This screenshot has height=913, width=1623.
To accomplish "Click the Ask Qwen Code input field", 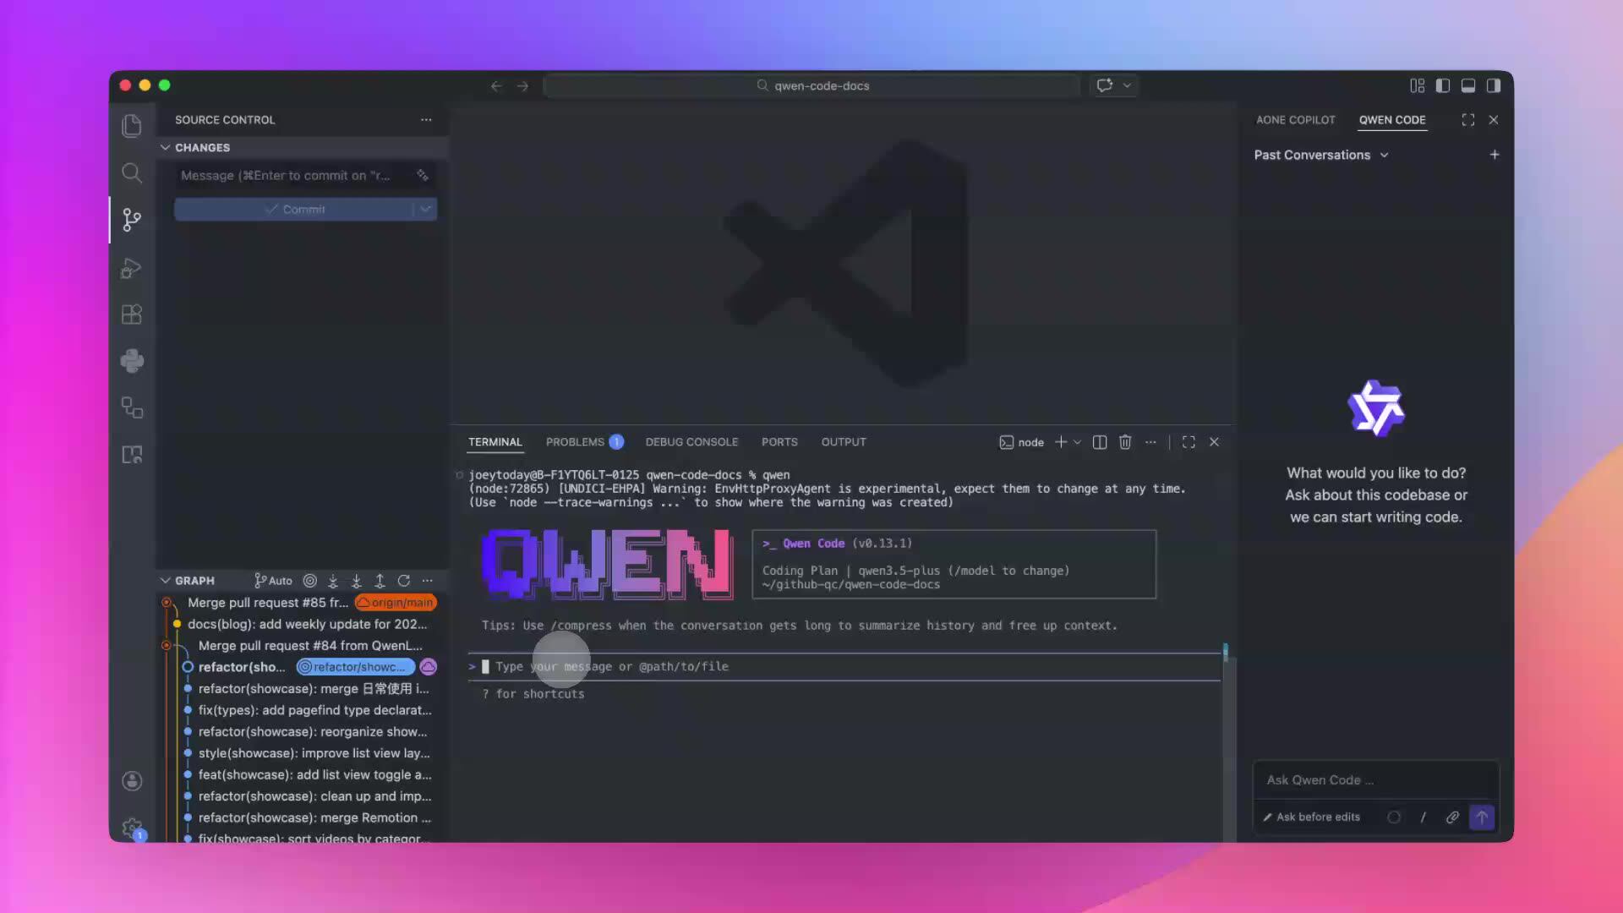I will (1375, 780).
